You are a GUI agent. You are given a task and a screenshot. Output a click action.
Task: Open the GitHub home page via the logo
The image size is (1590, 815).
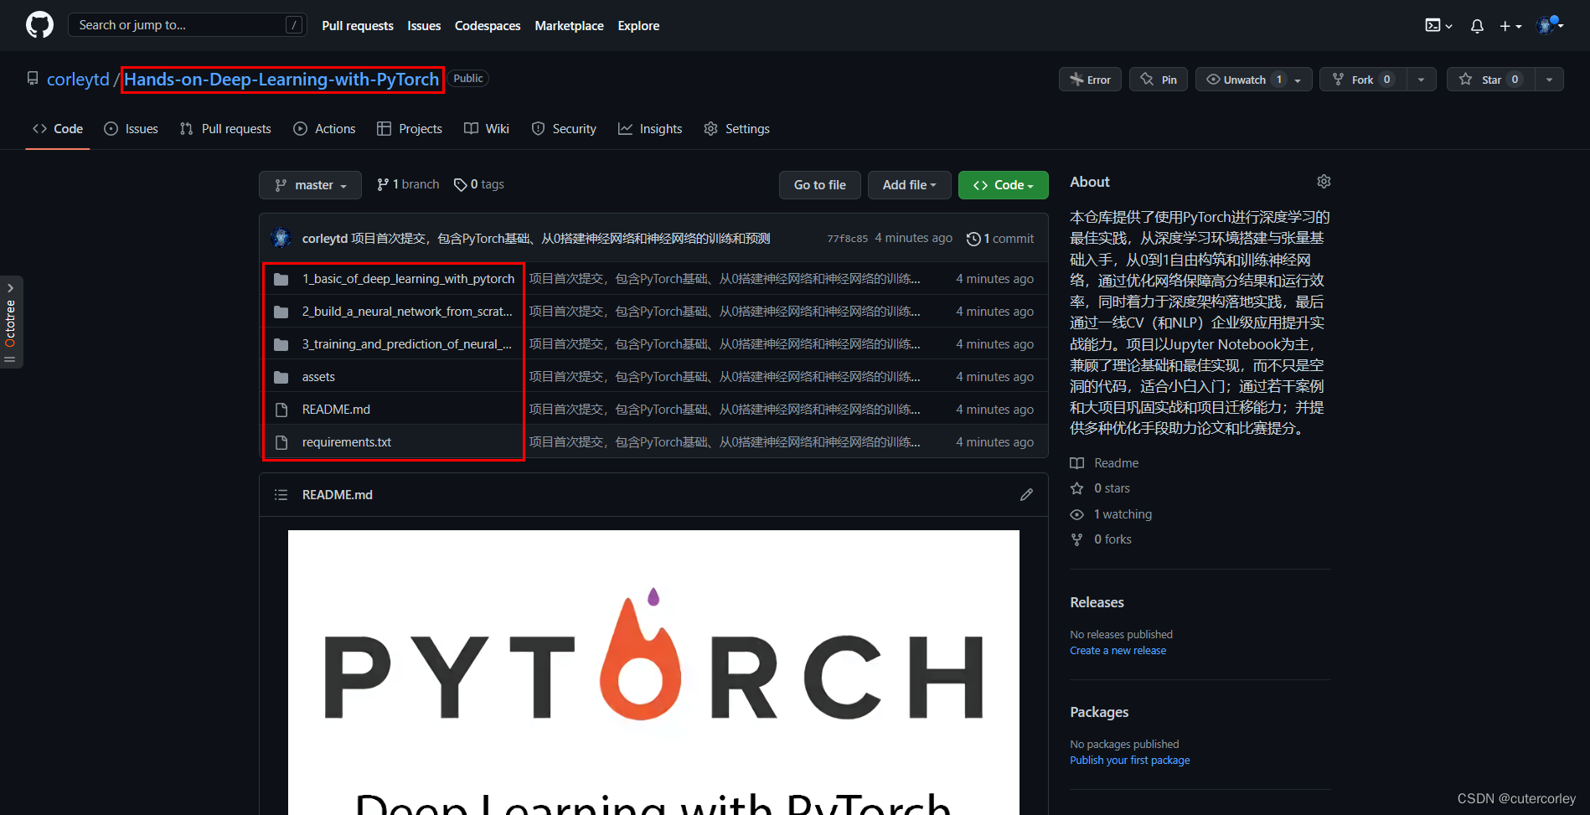(39, 24)
